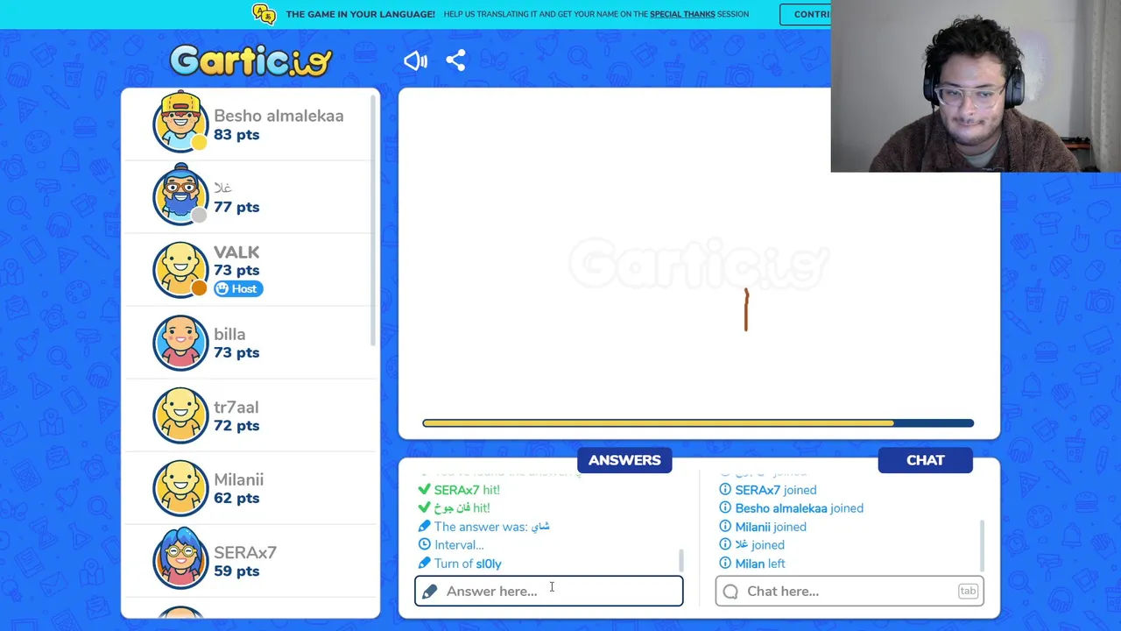Click SERAx7 name in the player list
Image resolution: width=1121 pixels, height=631 pixels.
[x=245, y=552]
